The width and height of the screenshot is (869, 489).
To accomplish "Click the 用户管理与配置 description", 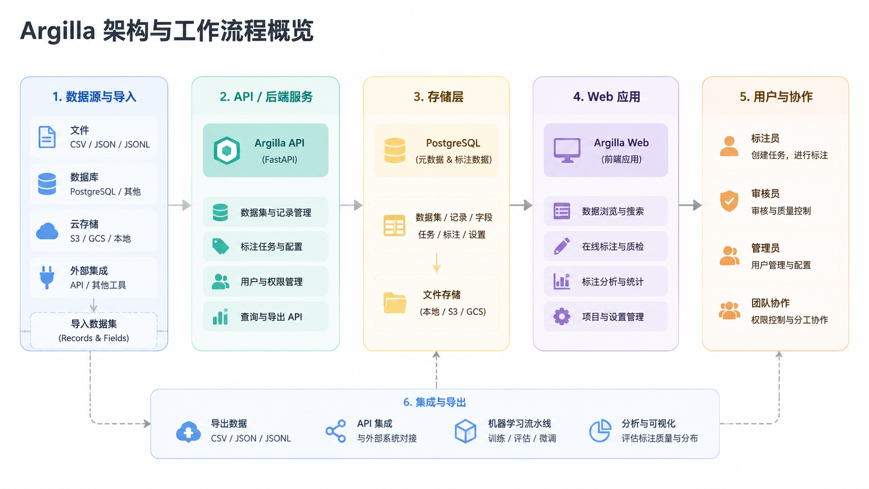I will pos(781,265).
